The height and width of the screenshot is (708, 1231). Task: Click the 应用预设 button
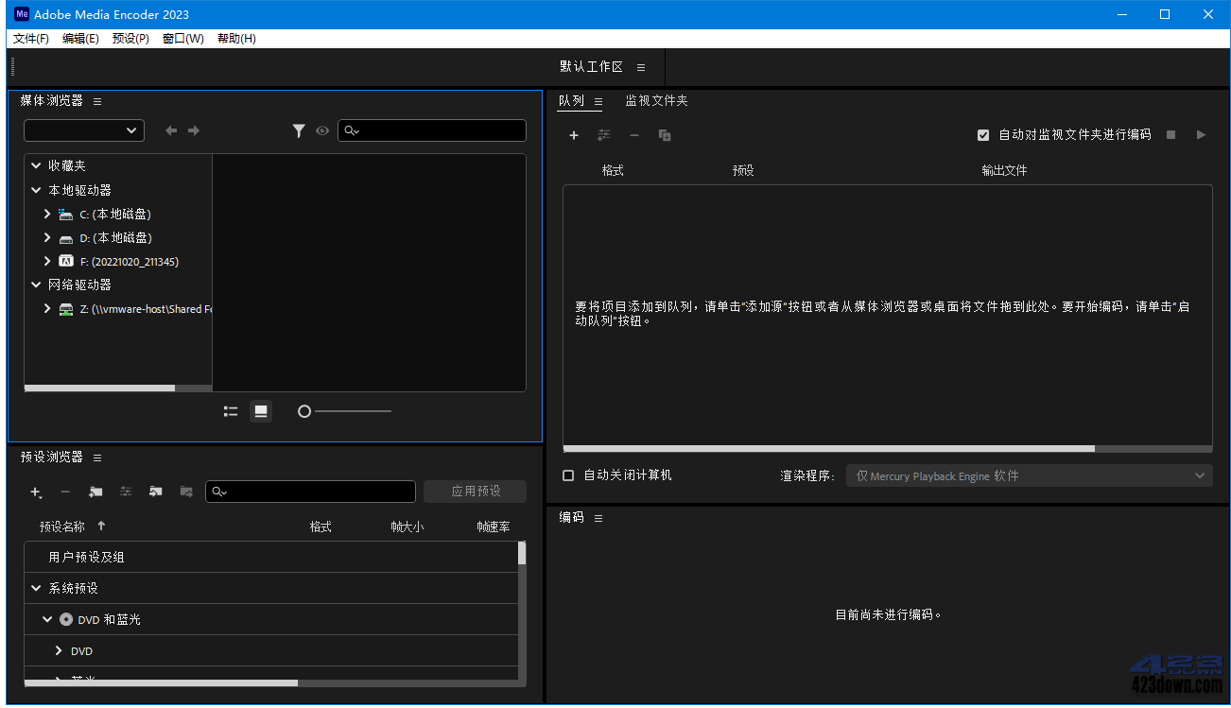pyautogui.click(x=475, y=492)
